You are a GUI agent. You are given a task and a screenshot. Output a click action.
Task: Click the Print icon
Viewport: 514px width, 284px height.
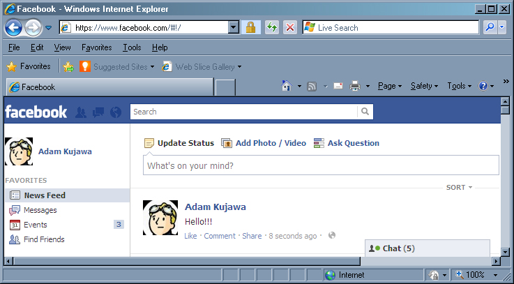355,87
